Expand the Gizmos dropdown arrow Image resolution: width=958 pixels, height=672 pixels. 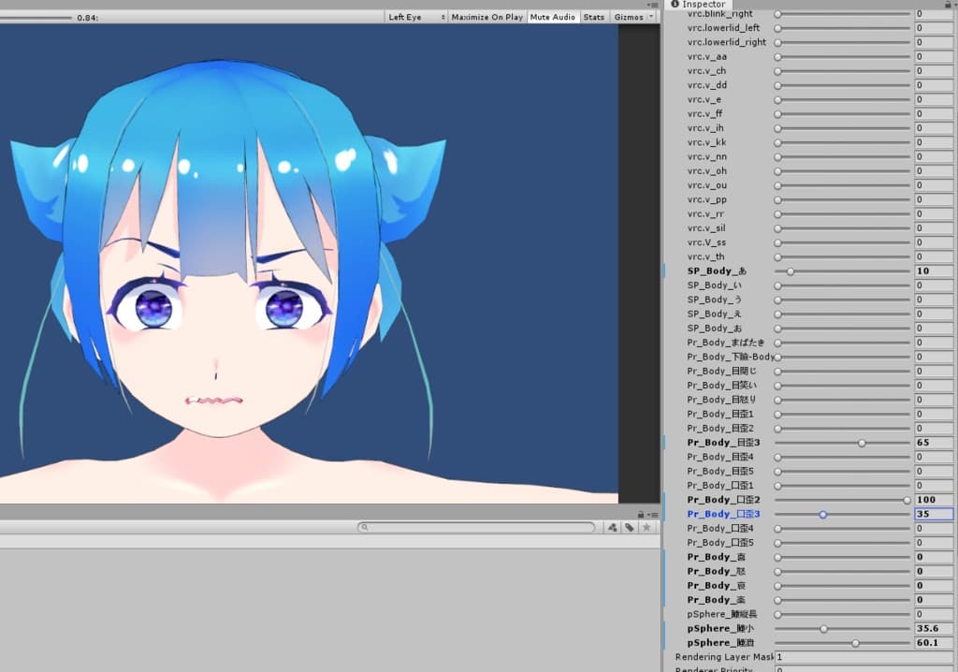click(x=650, y=17)
